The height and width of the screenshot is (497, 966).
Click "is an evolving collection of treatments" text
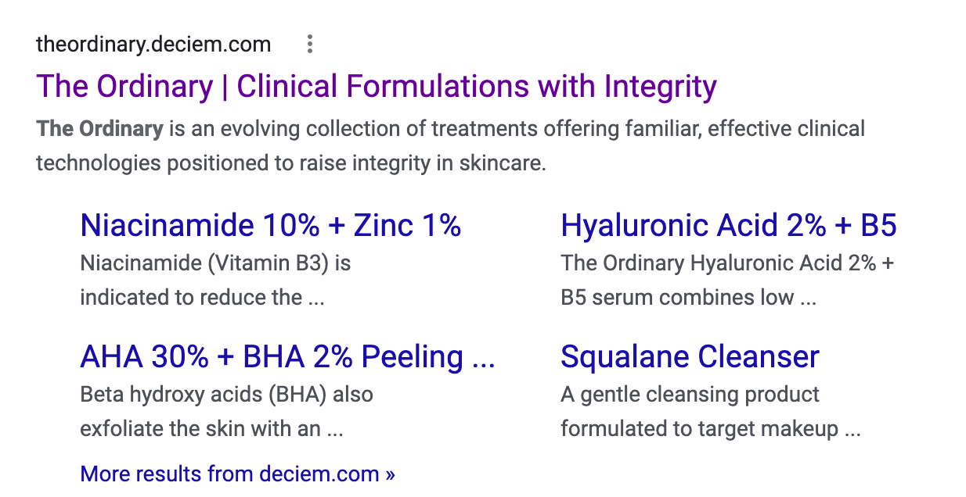point(369,128)
